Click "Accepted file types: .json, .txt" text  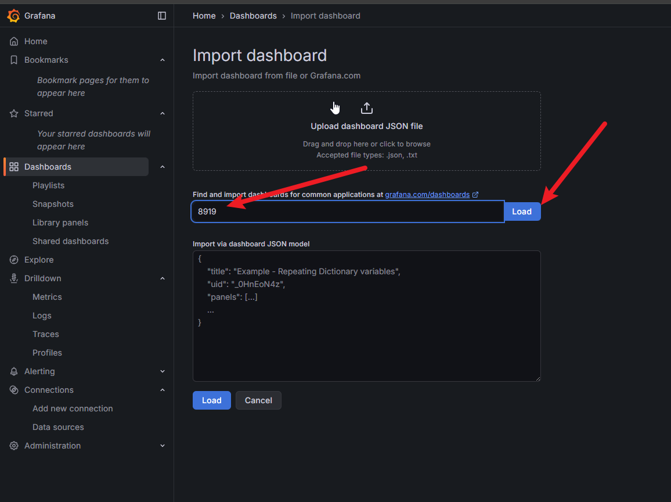pos(367,155)
